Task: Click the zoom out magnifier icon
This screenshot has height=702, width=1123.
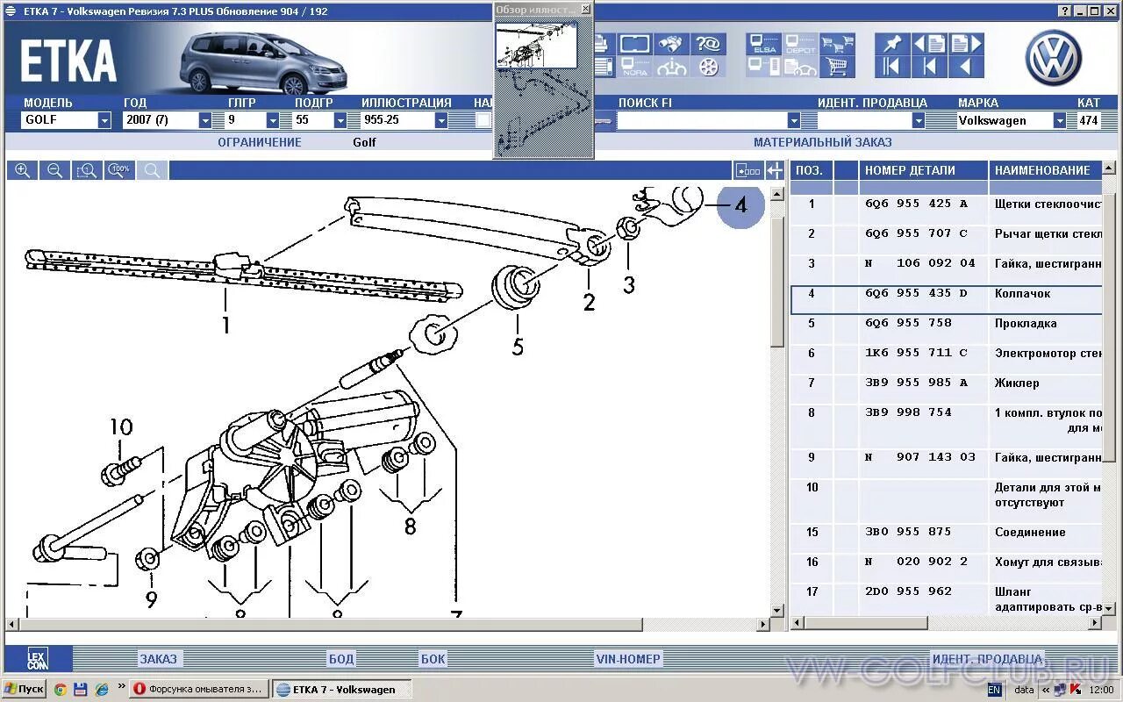Action: point(54,170)
